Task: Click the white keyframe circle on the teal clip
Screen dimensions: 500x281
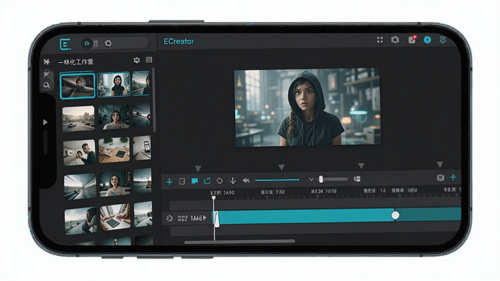Action: [396, 216]
